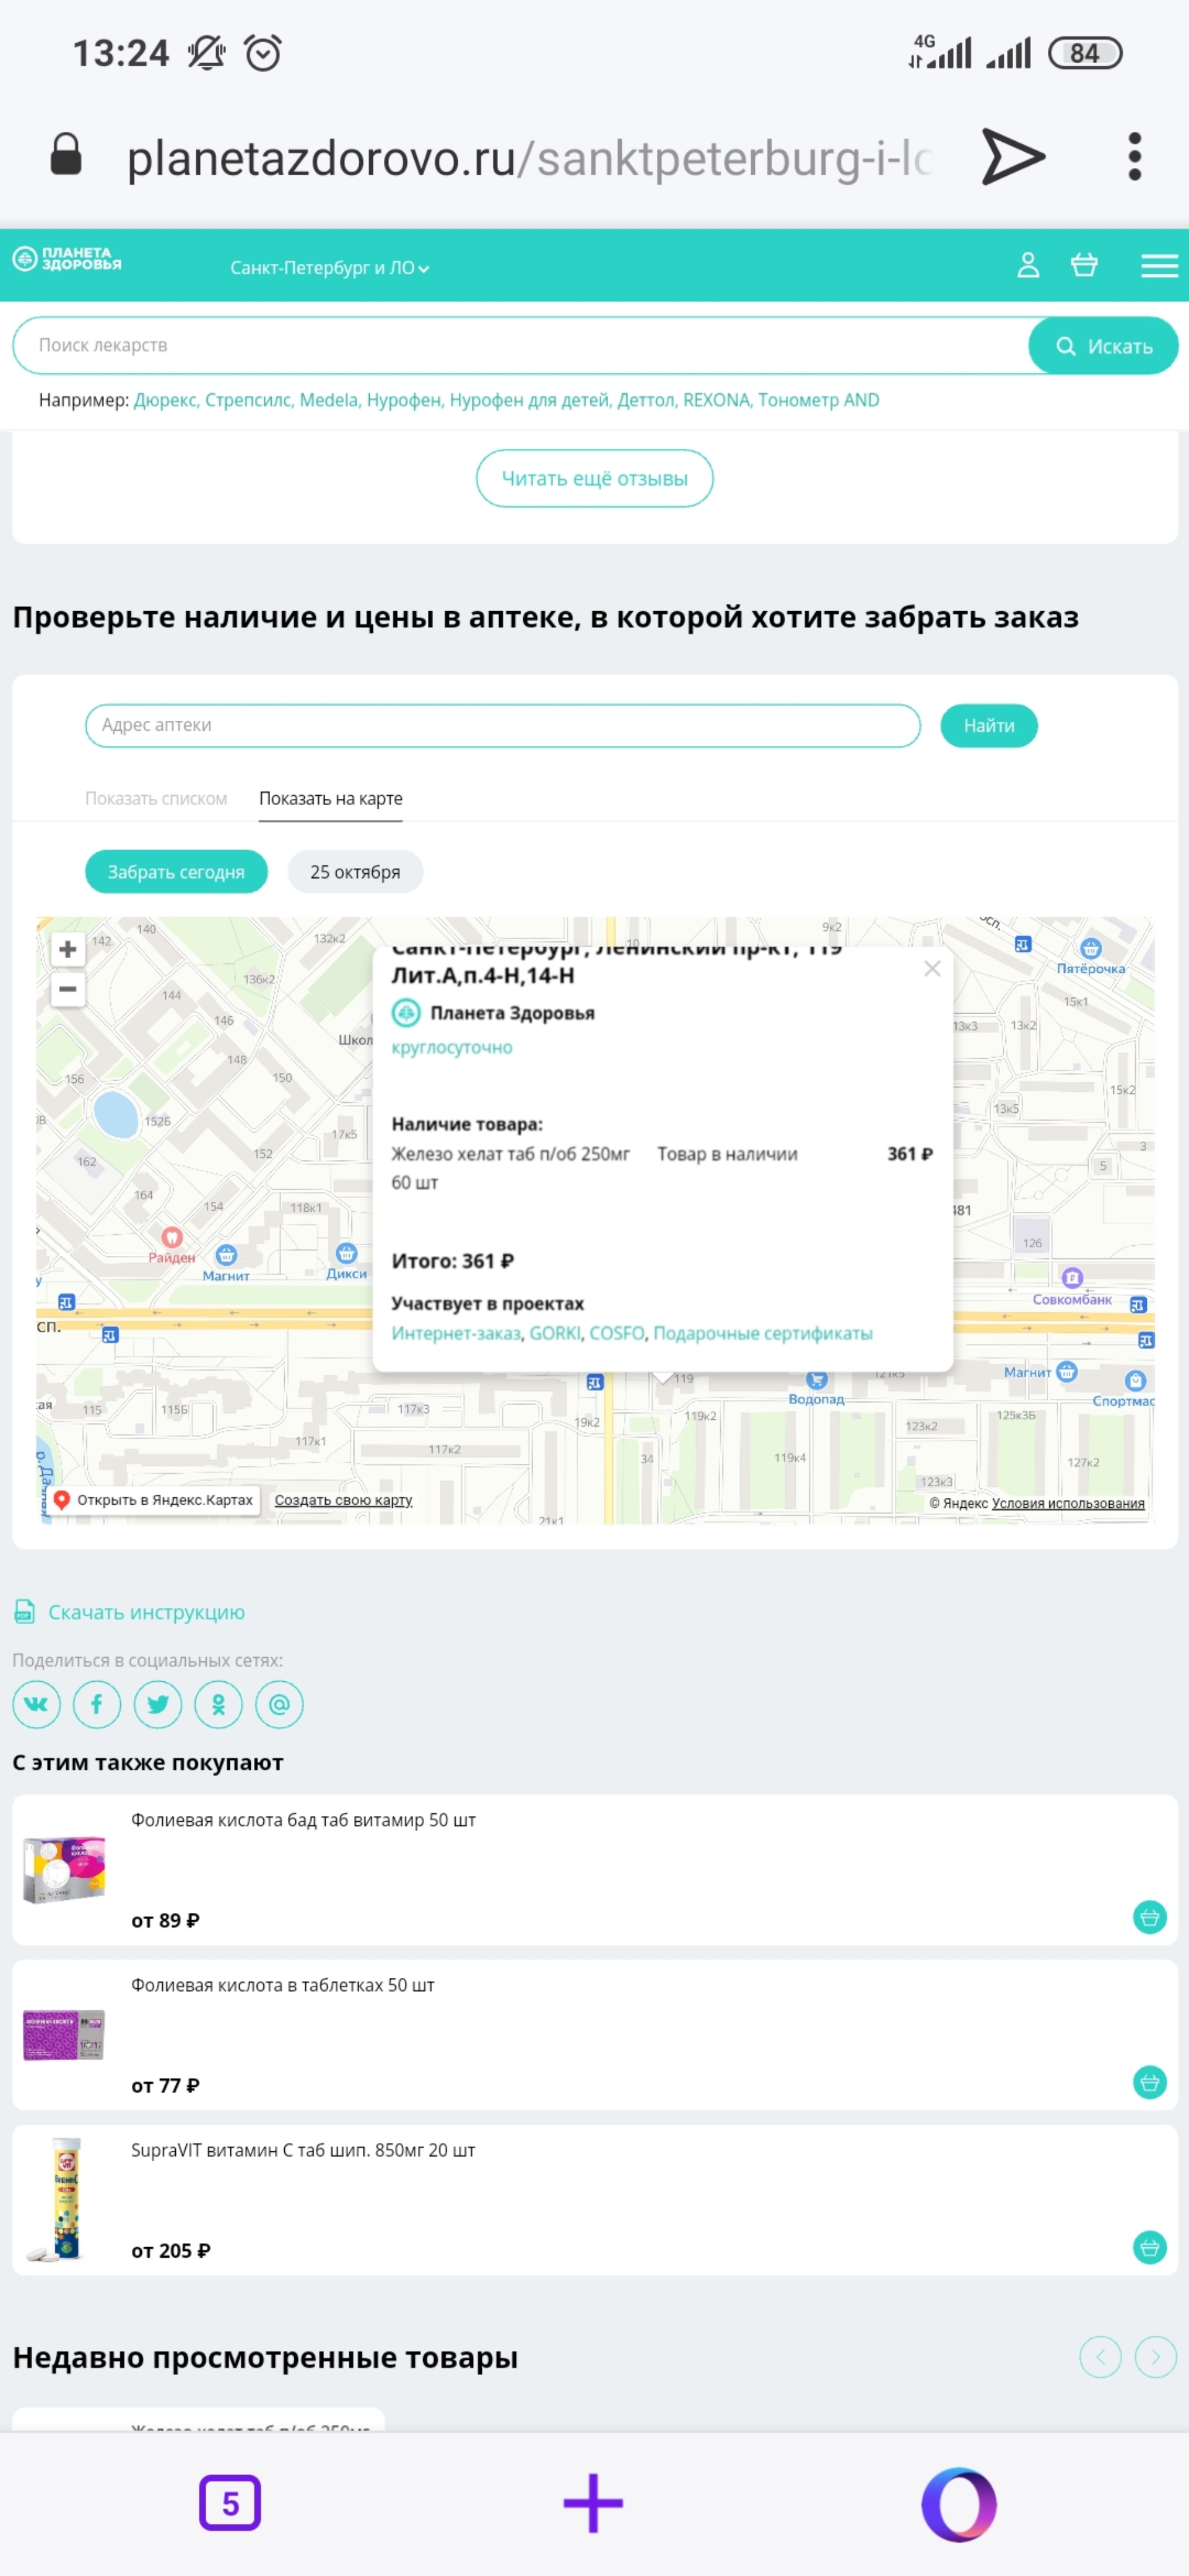
Task: Open the browser three-dot menu
Action: coord(1134,156)
